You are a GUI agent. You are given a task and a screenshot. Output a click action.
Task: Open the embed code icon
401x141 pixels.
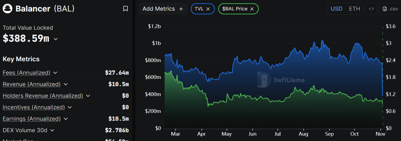coord(371,9)
